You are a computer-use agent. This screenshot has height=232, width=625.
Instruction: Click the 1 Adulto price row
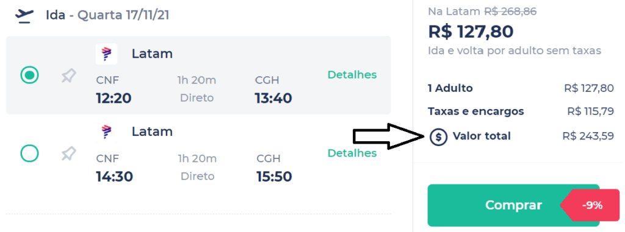521,88
